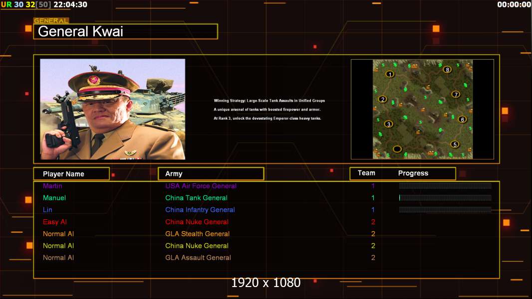Click General Kwai's portrait image

[113, 109]
